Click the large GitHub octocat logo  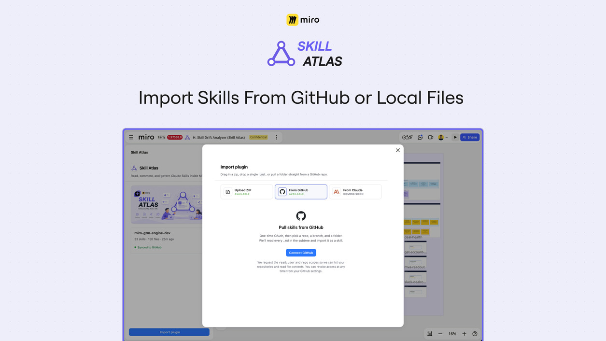301,216
